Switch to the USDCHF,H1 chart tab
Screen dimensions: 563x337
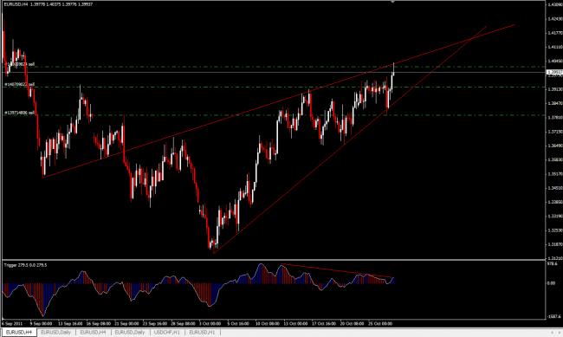(x=167, y=333)
